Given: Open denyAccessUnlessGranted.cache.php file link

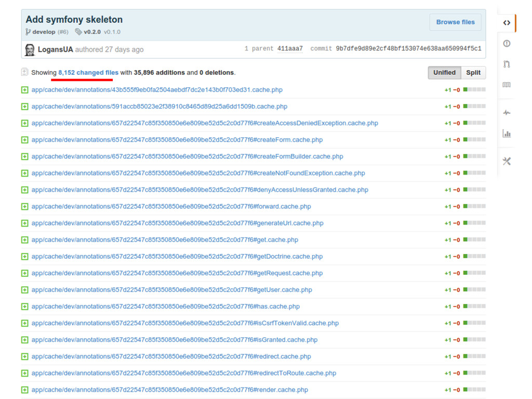Looking at the screenshot, I should coord(200,190).
